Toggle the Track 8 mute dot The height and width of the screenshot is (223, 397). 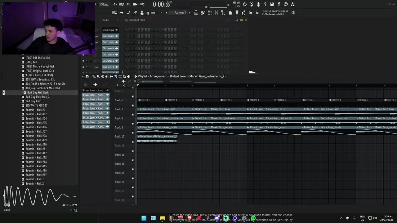133,124
